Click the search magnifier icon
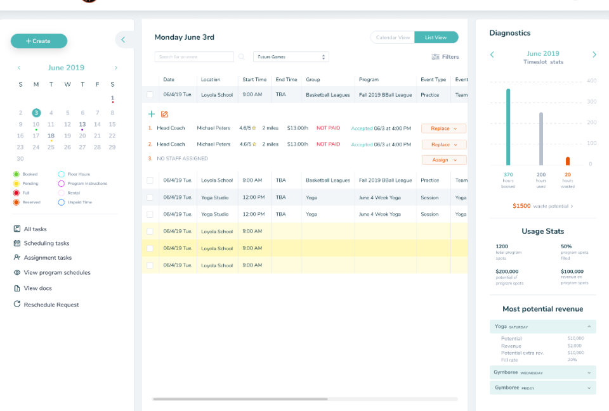Image resolution: width=609 pixels, height=411 pixels. pyautogui.click(x=242, y=57)
